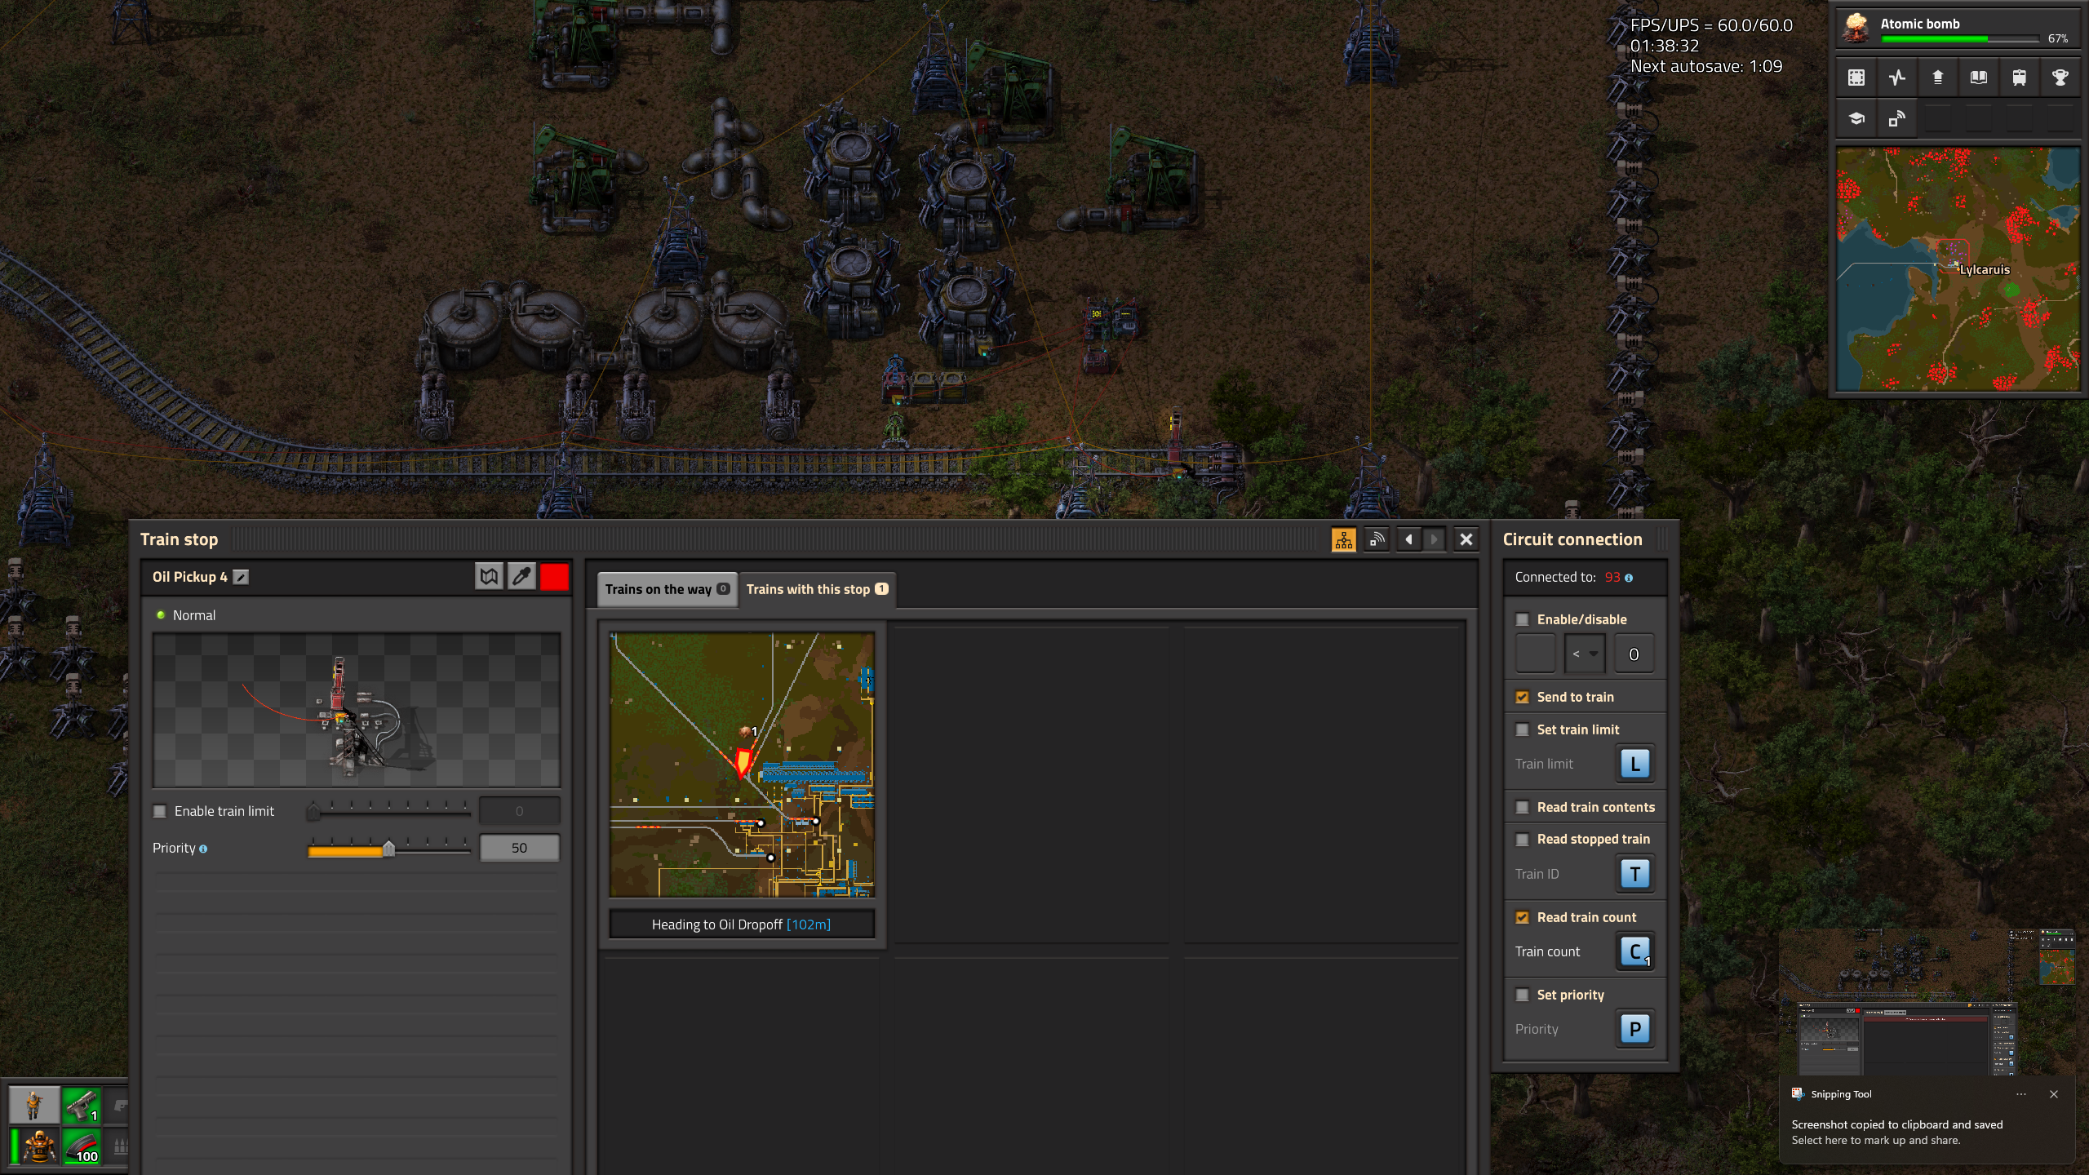Switch to Trains on the way tab

(666, 589)
